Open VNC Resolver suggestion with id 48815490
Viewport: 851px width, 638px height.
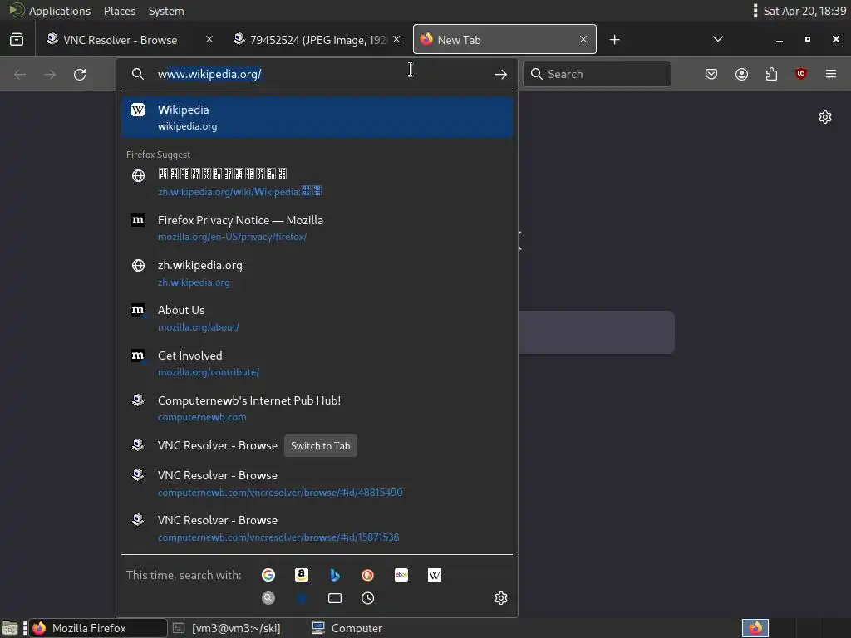pos(317,483)
